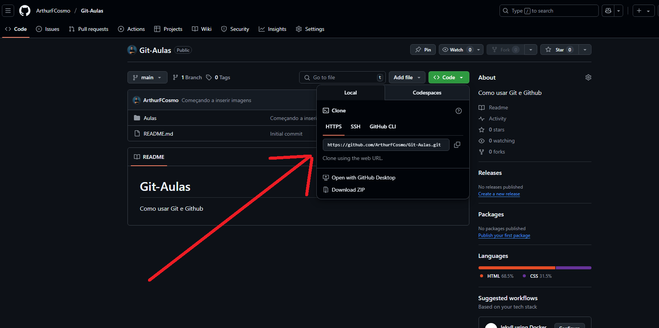Open the create new plus menu
The image size is (659, 328).
coord(643,11)
